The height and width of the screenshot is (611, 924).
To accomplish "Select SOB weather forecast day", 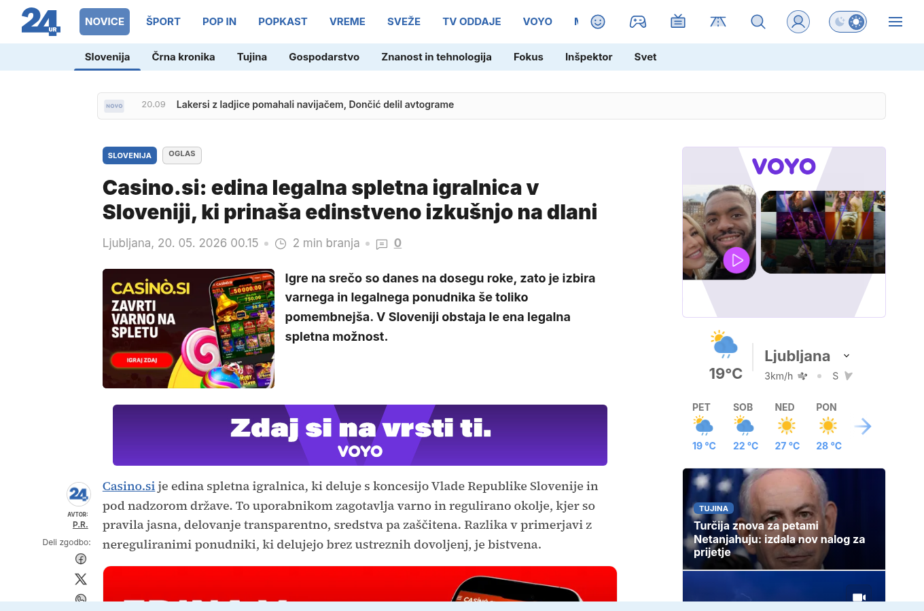I will [745, 426].
